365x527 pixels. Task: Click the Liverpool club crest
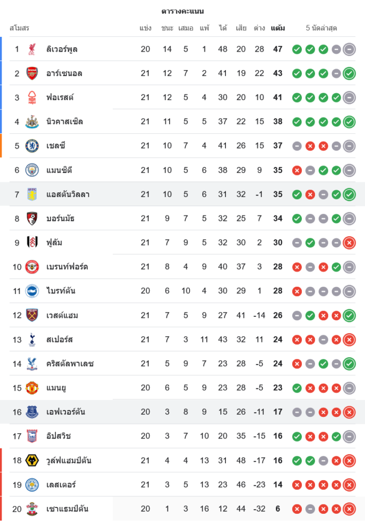pyautogui.click(x=32, y=49)
